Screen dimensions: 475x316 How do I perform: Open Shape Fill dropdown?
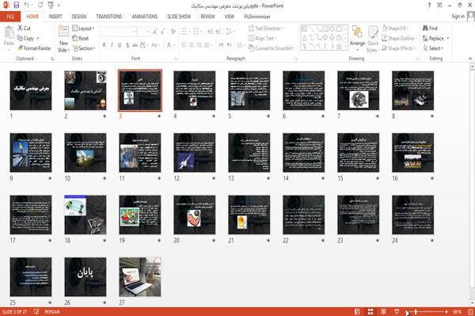tap(395, 29)
